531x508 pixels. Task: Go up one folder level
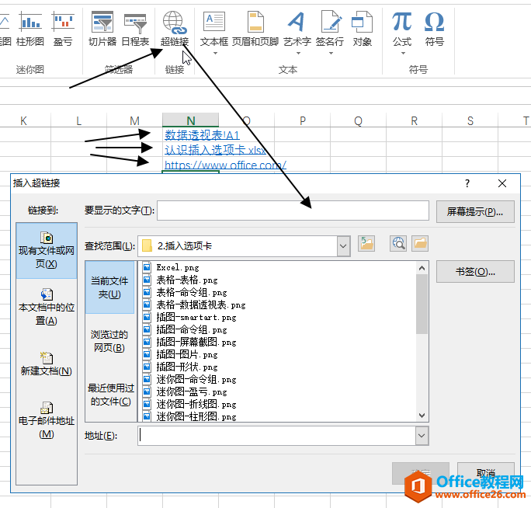click(x=366, y=244)
